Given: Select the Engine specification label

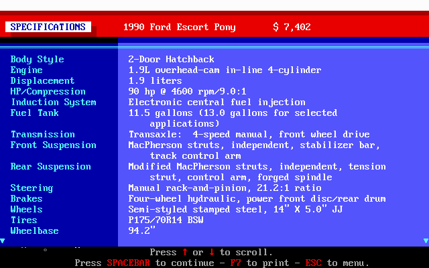Looking at the screenshot, I should click(x=26, y=70).
